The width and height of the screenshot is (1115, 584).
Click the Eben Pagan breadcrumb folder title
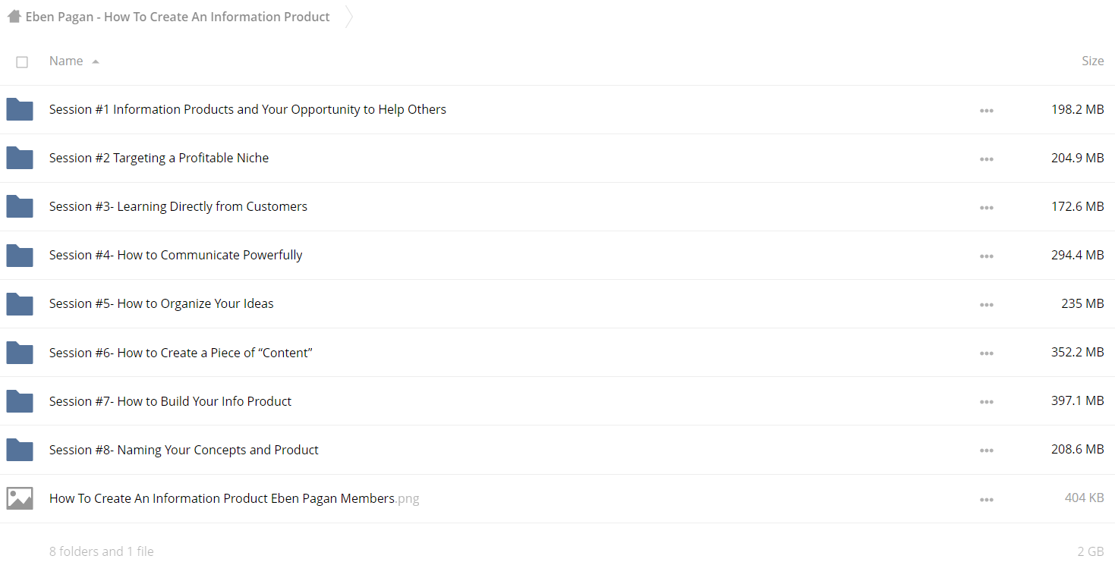tap(178, 17)
